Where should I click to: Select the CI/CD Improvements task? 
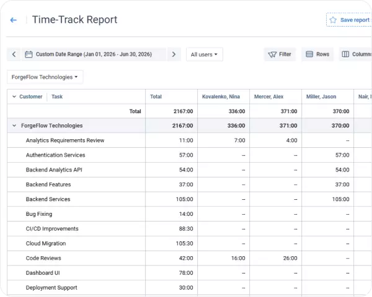[x=52, y=229]
